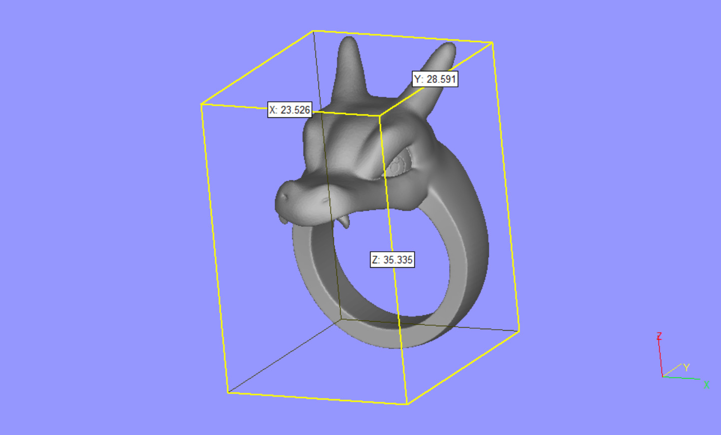The height and width of the screenshot is (435, 721).
Task: Click the Y: 28.591 dimension label
Action: tap(435, 79)
